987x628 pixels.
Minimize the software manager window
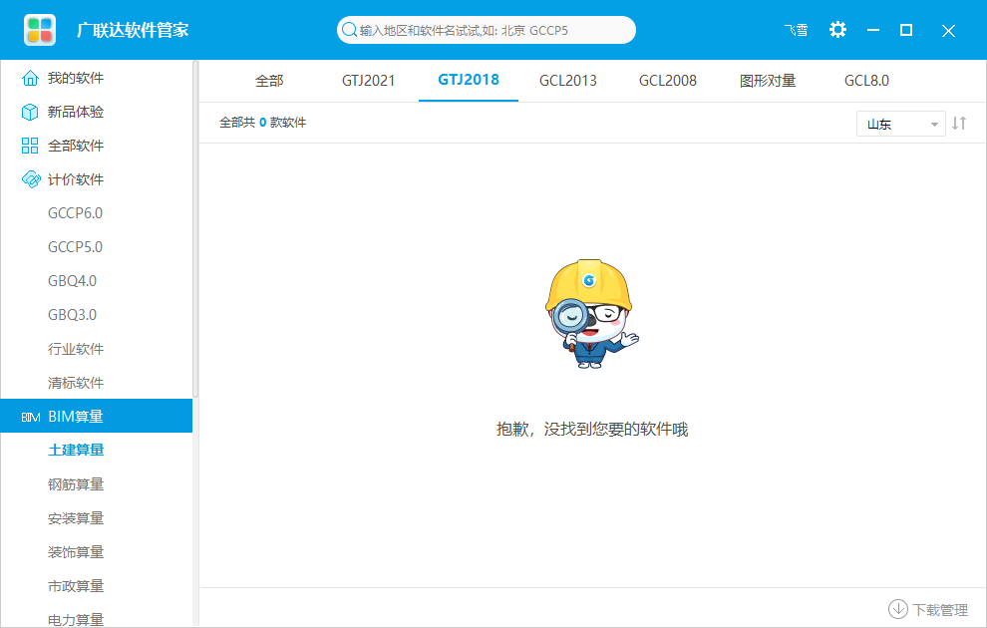pos(873,30)
